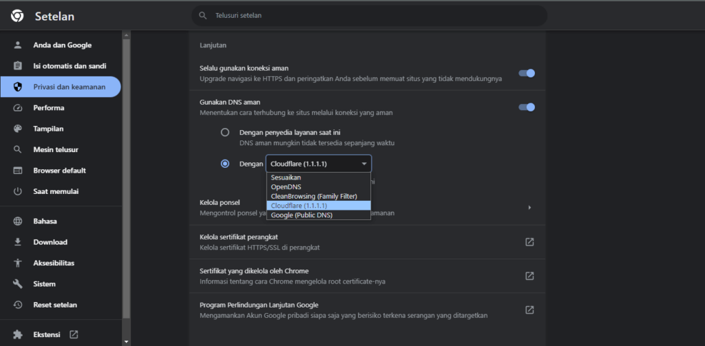Image resolution: width=705 pixels, height=346 pixels.
Task: Open Bahasa settings
Action: 61,221
